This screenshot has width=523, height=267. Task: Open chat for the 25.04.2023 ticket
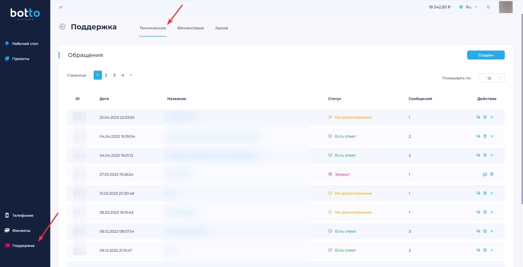tap(478, 117)
